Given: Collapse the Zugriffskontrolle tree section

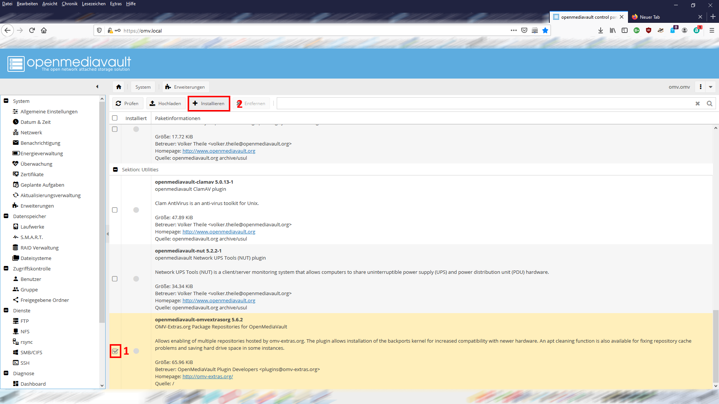Looking at the screenshot, I should (6, 269).
